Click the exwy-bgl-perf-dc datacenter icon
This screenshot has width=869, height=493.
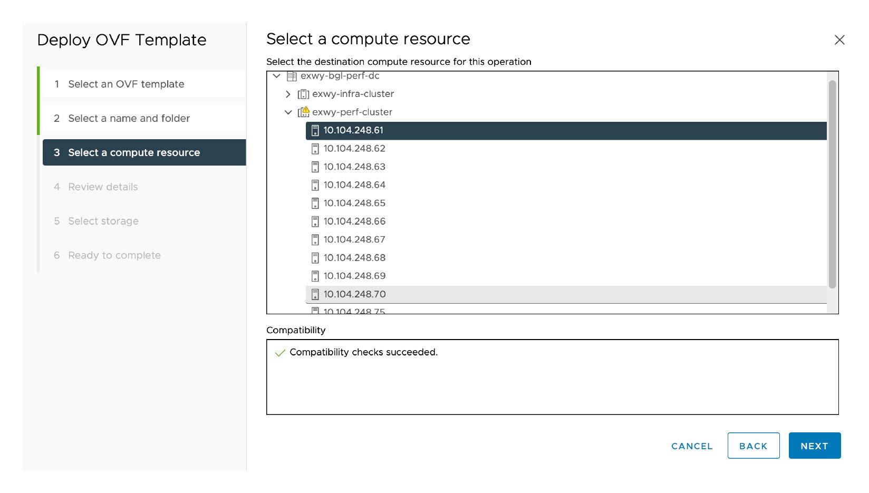click(x=292, y=76)
